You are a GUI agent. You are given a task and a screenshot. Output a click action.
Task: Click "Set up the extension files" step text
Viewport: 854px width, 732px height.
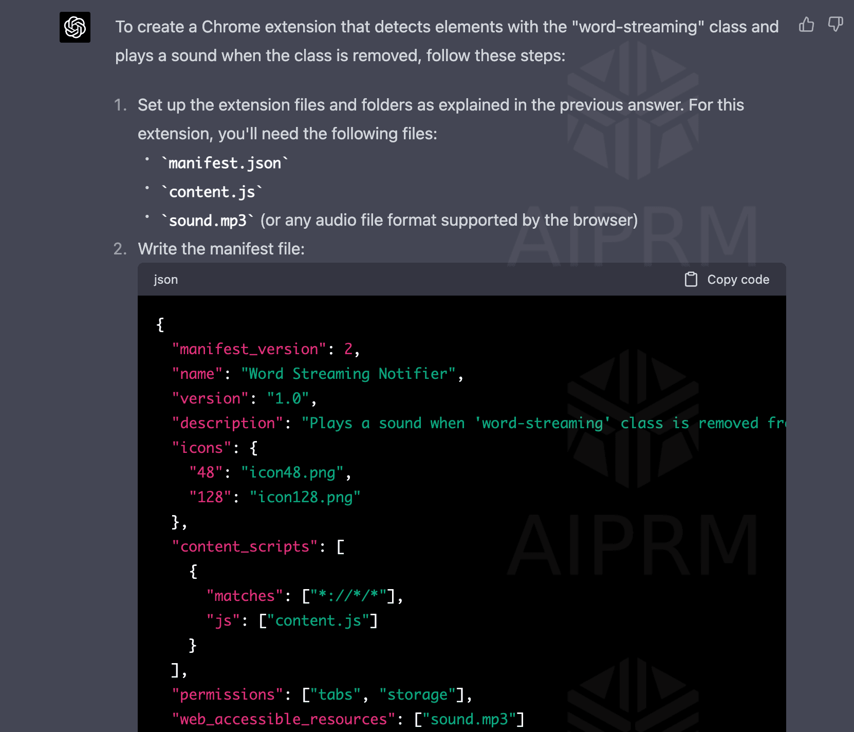[441, 119]
